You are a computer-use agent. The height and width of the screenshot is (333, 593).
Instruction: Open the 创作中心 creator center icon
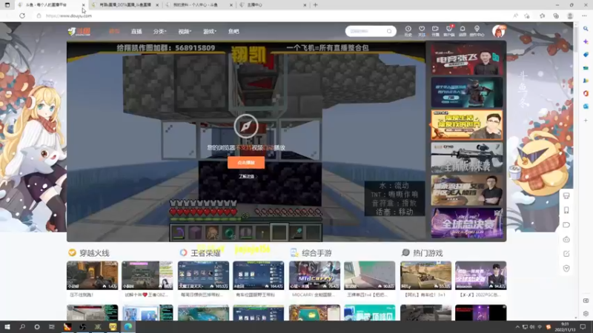coord(477,31)
